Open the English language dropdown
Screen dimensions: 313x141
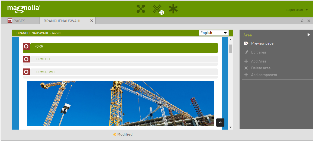[214, 33]
